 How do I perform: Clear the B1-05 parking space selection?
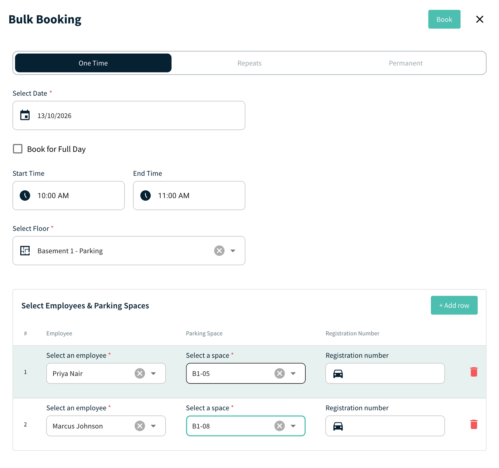pos(280,373)
